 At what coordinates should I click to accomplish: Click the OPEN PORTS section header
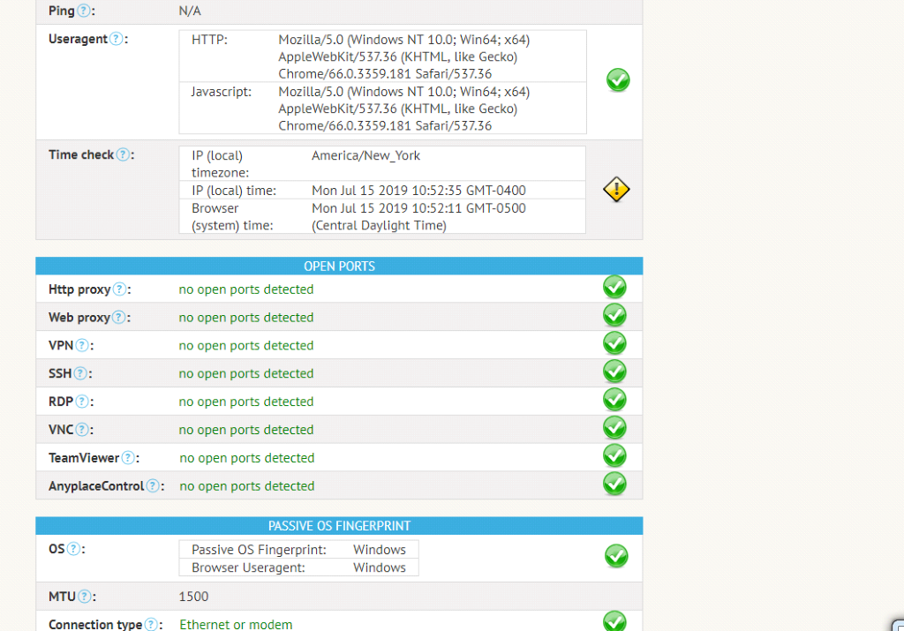339,267
